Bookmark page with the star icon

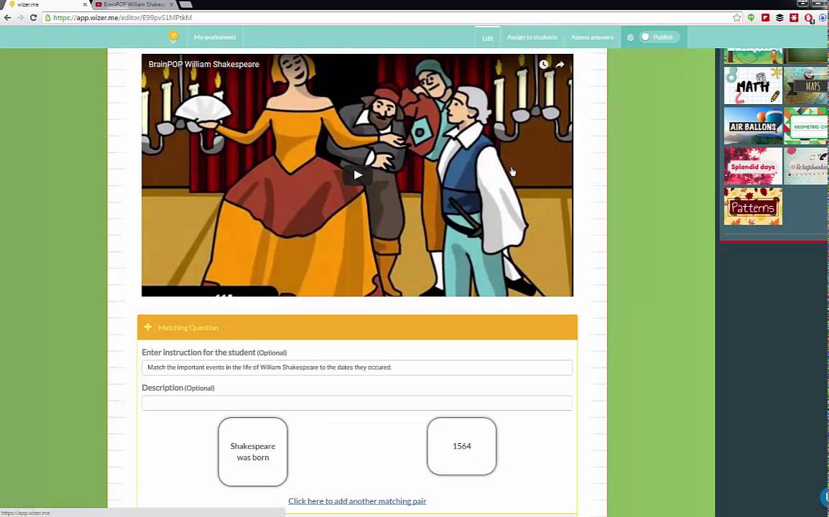point(737,17)
